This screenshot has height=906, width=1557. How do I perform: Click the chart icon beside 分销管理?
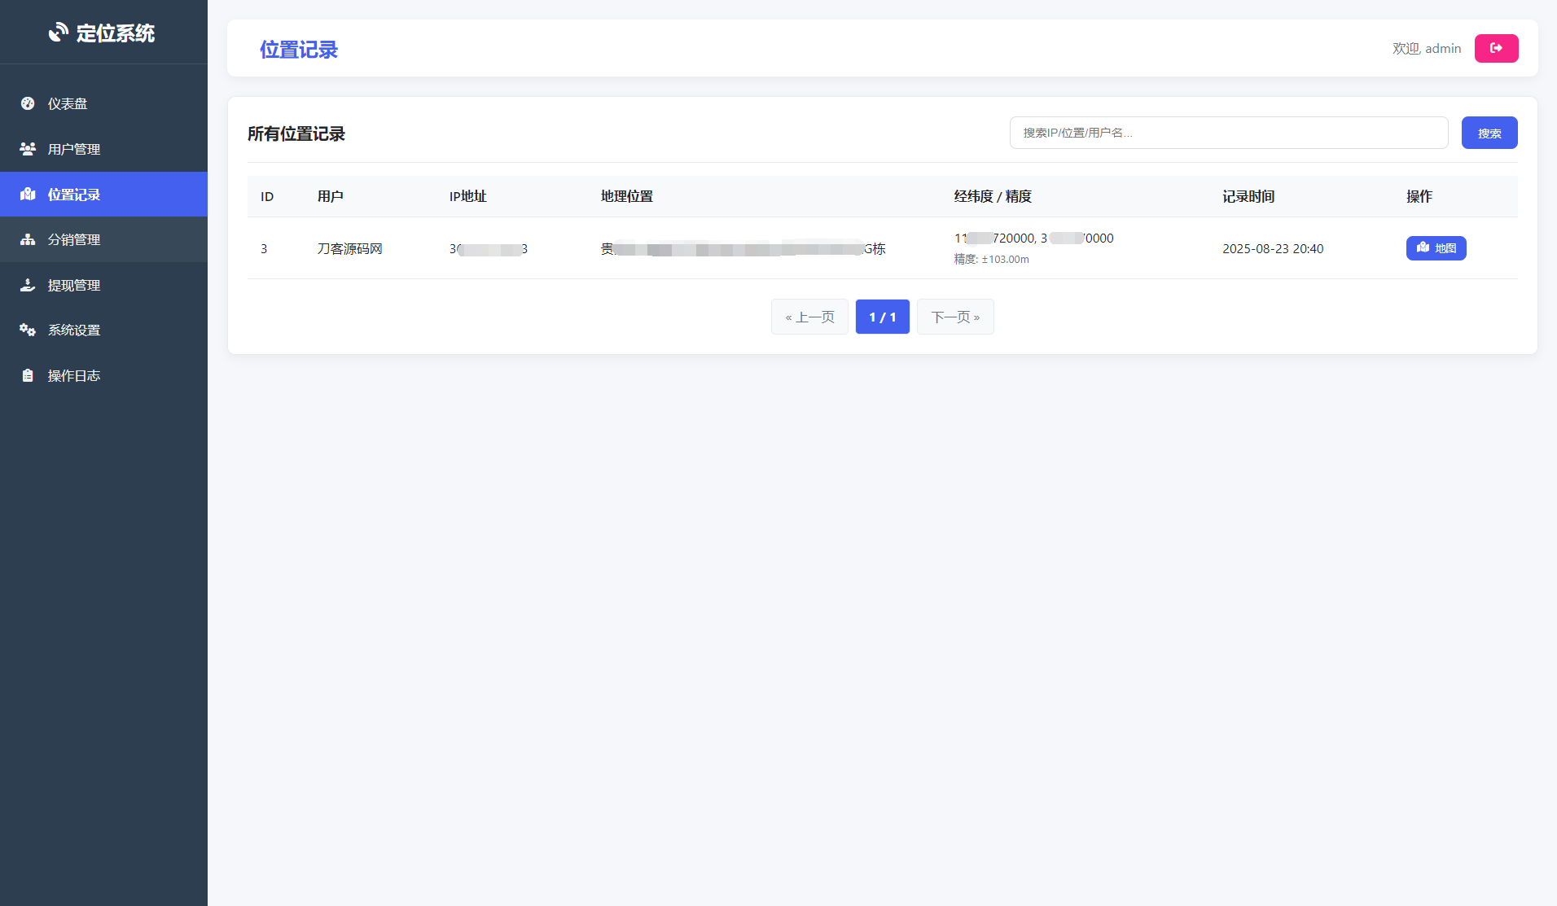[x=27, y=239]
